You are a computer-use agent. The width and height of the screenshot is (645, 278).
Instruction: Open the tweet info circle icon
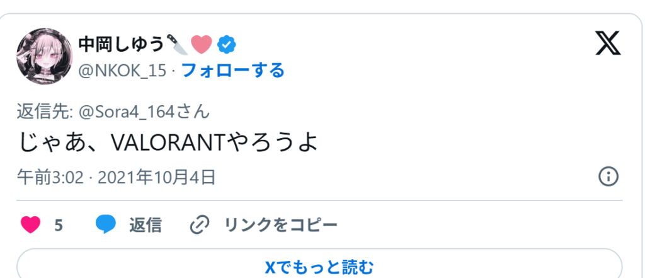tap(608, 177)
